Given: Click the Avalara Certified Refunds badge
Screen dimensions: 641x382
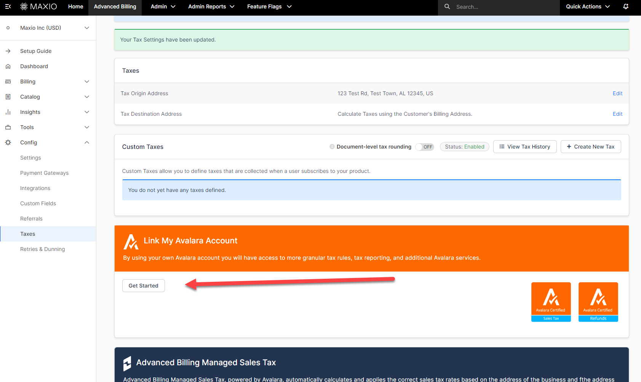Looking at the screenshot, I should (x=598, y=302).
